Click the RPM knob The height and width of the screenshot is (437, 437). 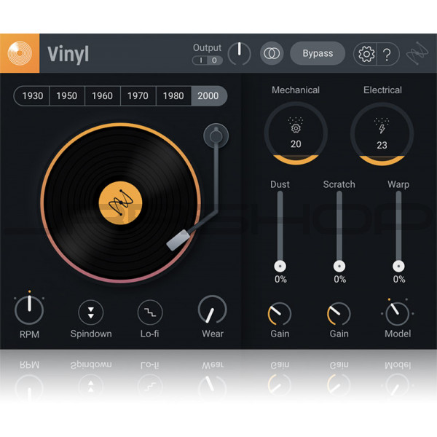29,310
